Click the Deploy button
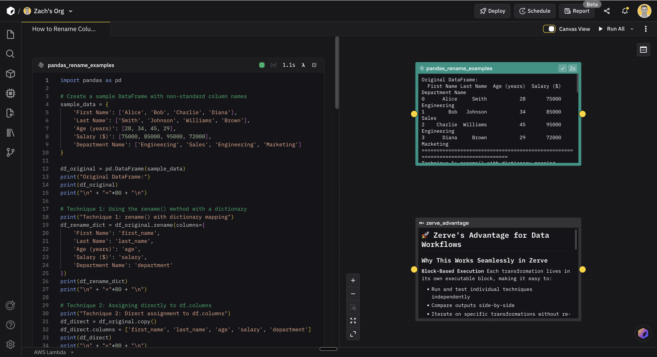 click(x=492, y=11)
